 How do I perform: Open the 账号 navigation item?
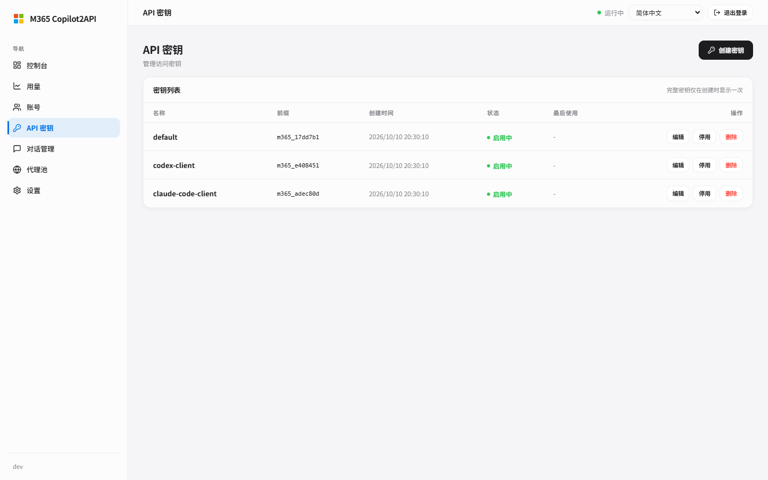point(64,107)
